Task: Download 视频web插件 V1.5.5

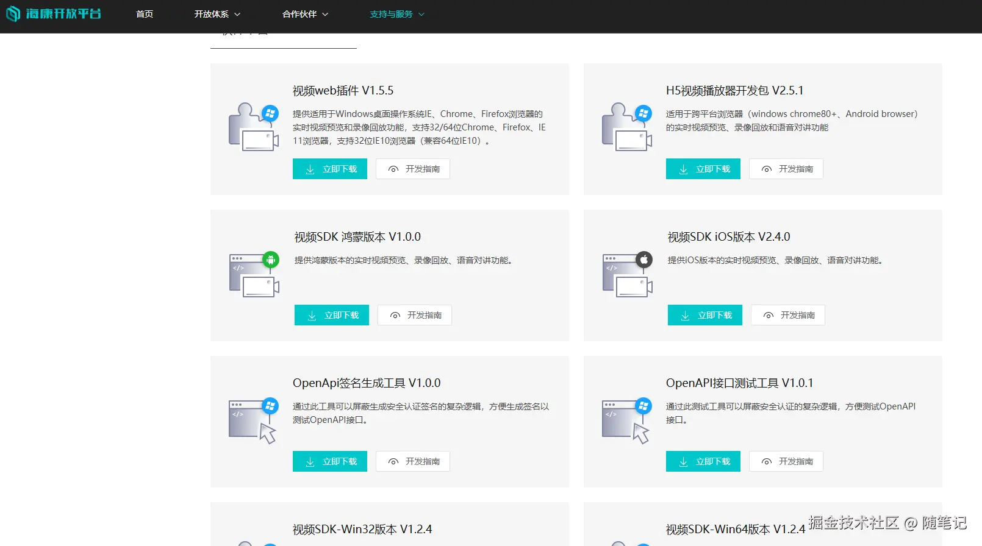Action: [x=330, y=169]
